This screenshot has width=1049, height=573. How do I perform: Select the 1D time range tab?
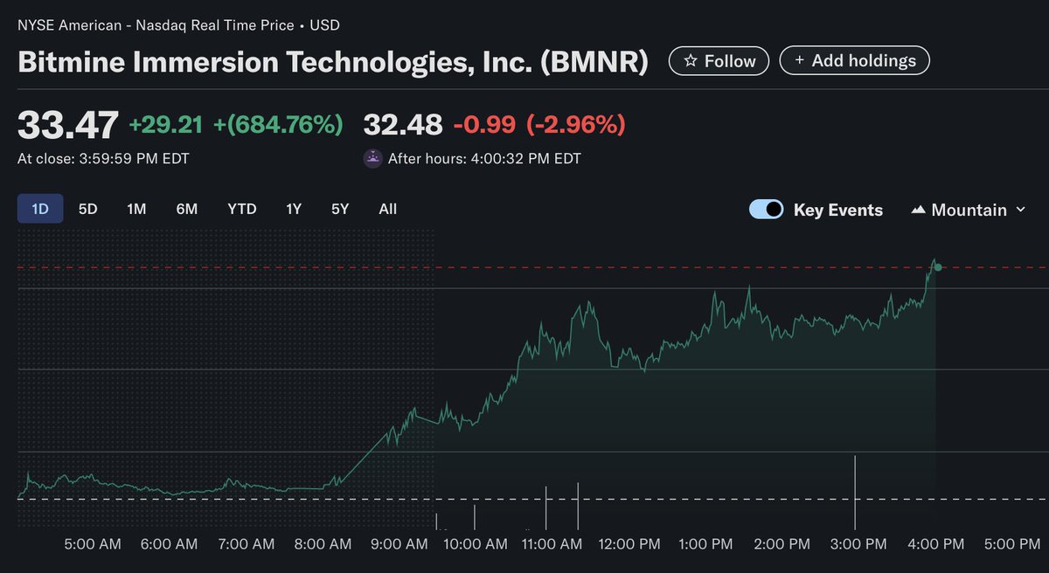[x=40, y=209]
